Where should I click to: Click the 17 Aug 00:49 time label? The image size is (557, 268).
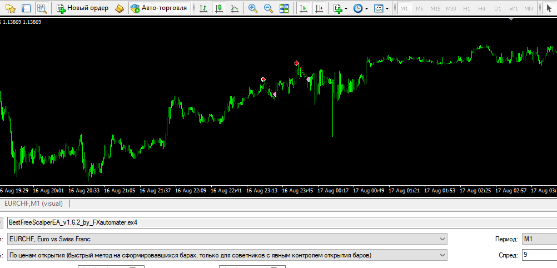pyautogui.click(x=369, y=191)
